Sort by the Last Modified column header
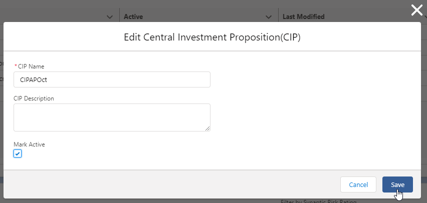Viewport: 427px width, 203px height. point(303,17)
